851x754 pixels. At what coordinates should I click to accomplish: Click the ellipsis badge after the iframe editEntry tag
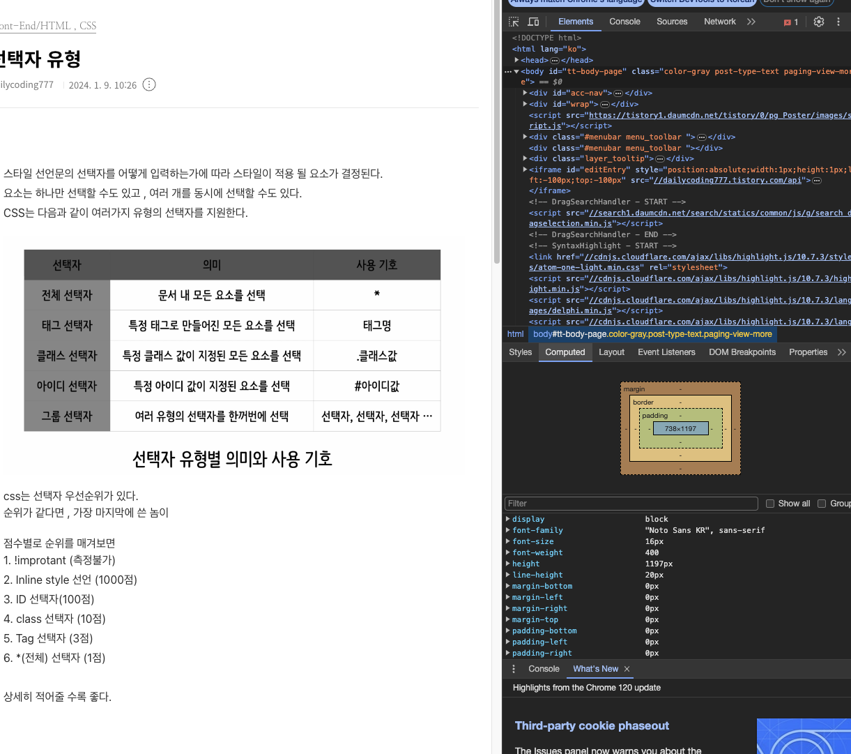pos(816,181)
